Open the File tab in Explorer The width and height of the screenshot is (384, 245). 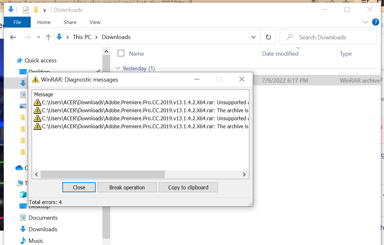pyautogui.click(x=17, y=22)
